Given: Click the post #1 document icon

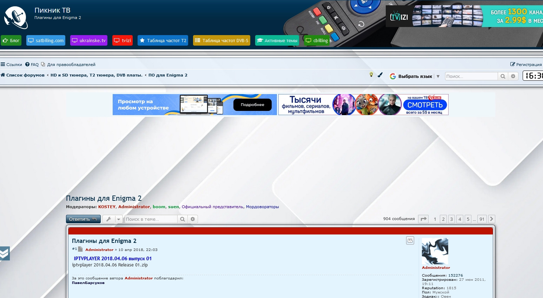Looking at the screenshot, I should 80,249.
